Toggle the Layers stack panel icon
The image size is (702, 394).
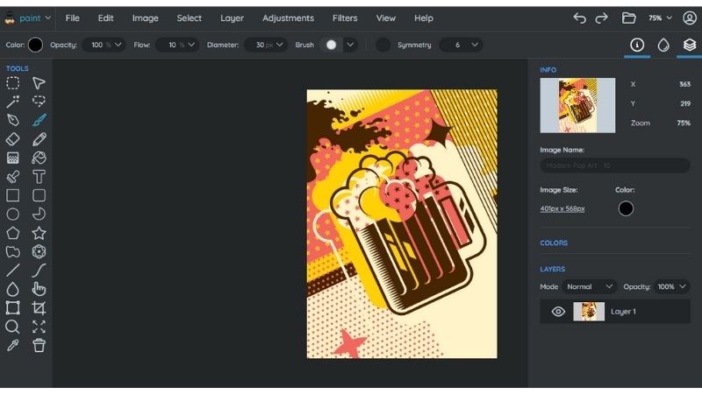(690, 45)
